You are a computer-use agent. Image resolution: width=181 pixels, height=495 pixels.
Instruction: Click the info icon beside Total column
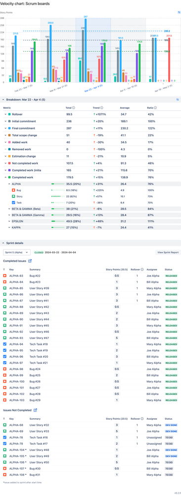click(x=74, y=108)
